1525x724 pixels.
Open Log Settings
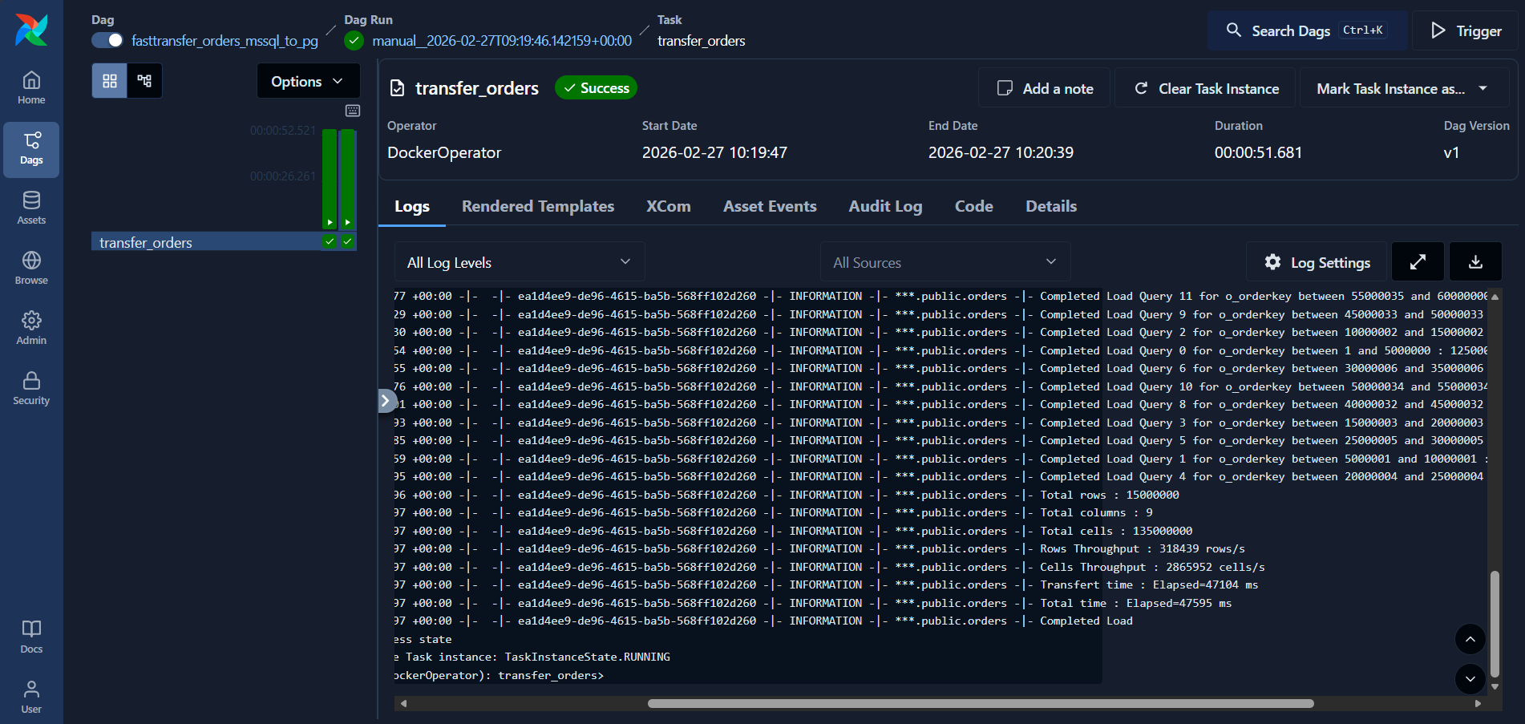tap(1316, 261)
